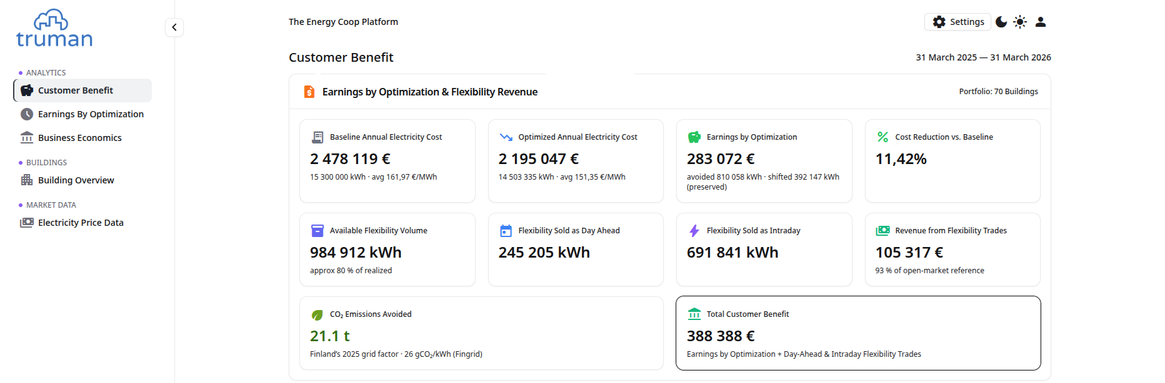This screenshot has width=1165, height=383.
Task: Click the BUILDINGS section label
Action: (x=46, y=163)
